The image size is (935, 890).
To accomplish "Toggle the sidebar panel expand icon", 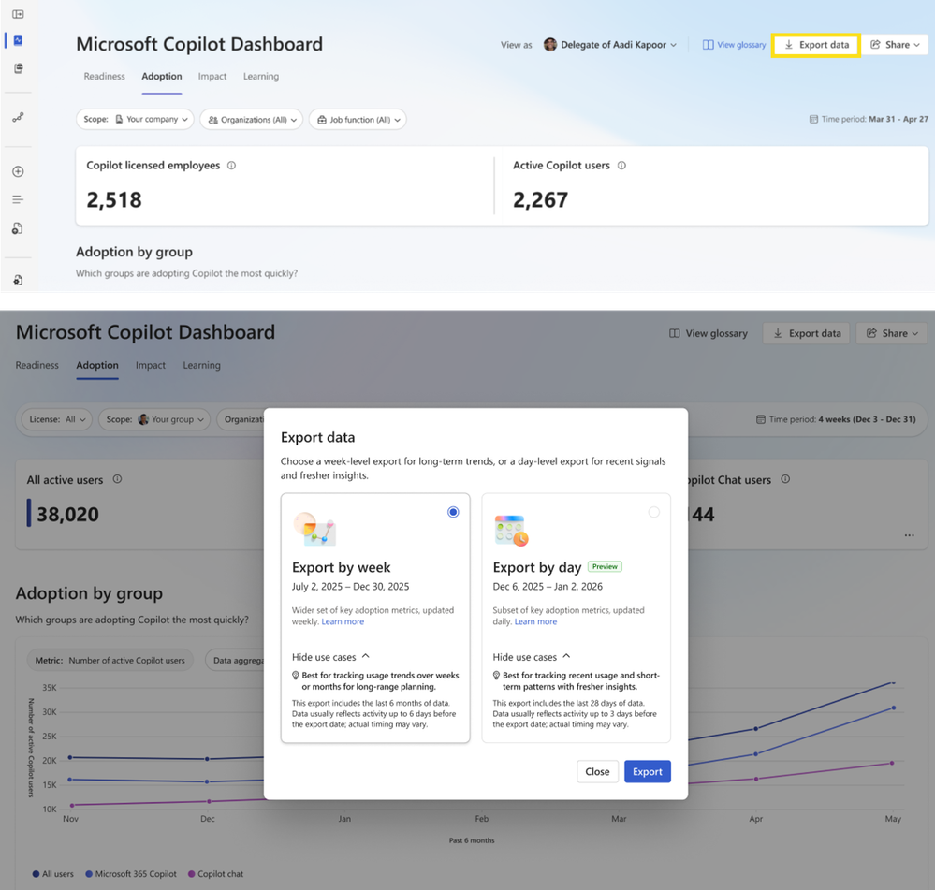I will (x=18, y=14).
